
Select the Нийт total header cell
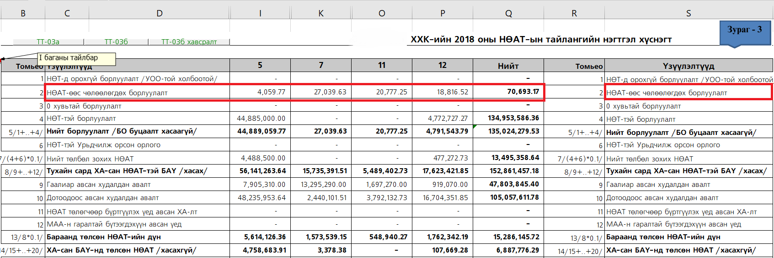coord(508,66)
